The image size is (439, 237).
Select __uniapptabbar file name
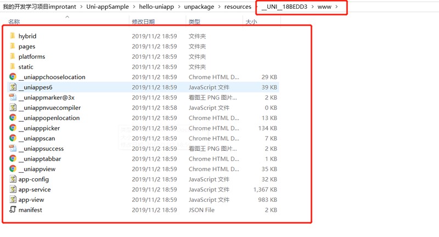pyautogui.click(x=40, y=159)
